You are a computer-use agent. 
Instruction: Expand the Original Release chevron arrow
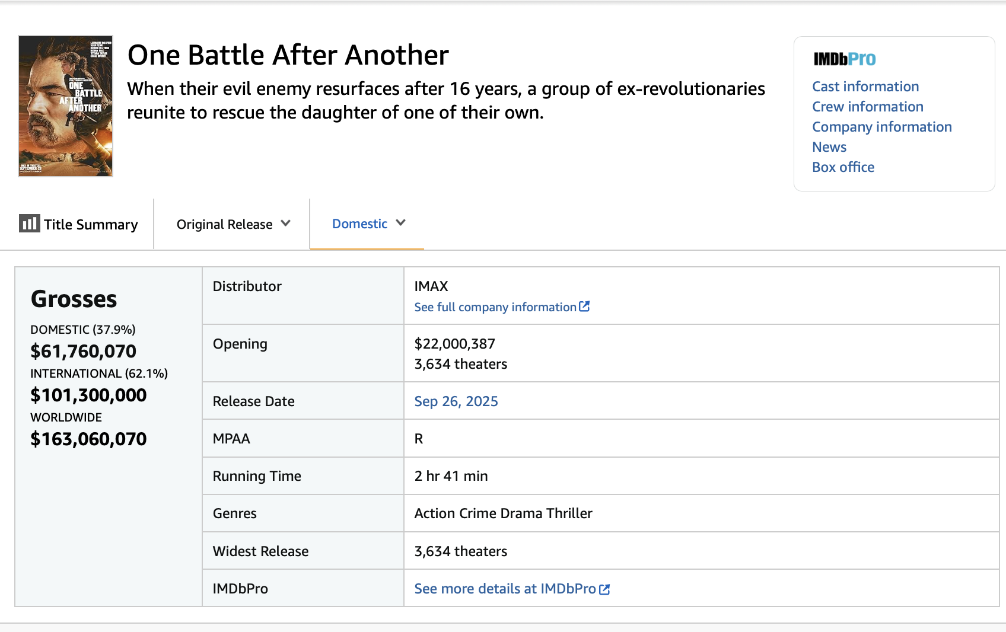pos(286,224)
